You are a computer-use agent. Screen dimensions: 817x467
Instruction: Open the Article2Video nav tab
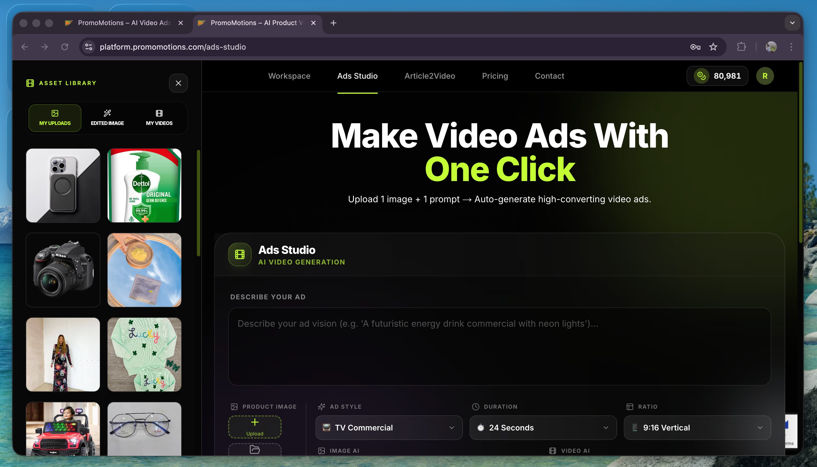coord(429,76)
